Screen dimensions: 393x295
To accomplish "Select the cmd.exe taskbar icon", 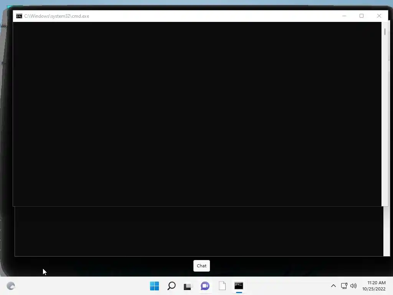I will point(239,286).
